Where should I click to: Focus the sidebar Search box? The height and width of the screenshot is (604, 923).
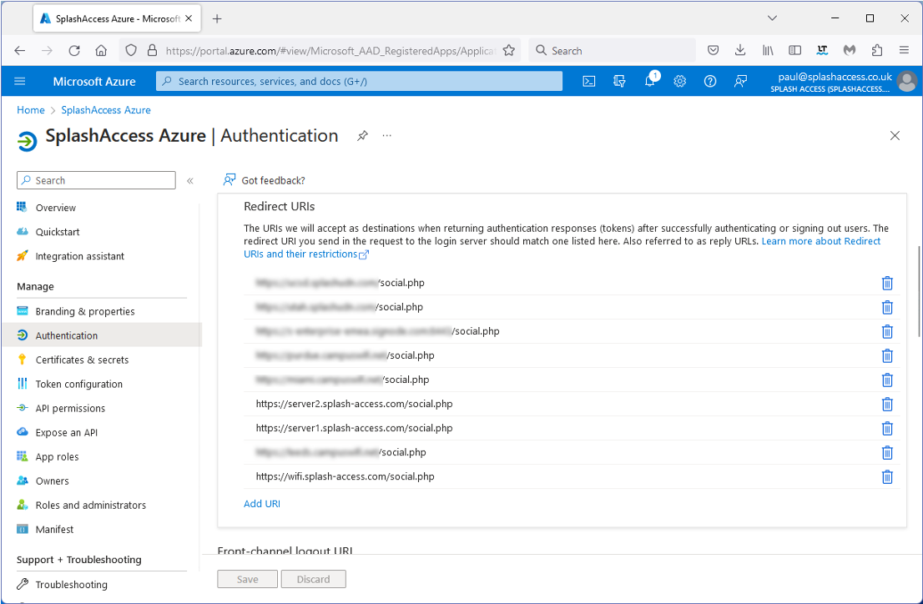point(97,181)
